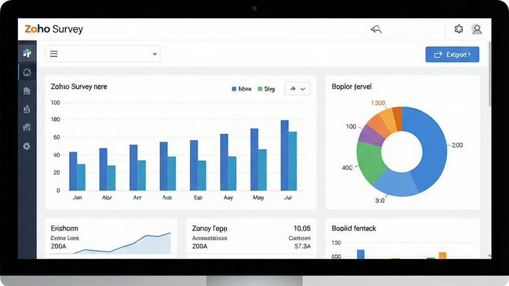The height and width of the screenshot is (286, 509).
Task: Click the search input field
Action: (405, 29)
